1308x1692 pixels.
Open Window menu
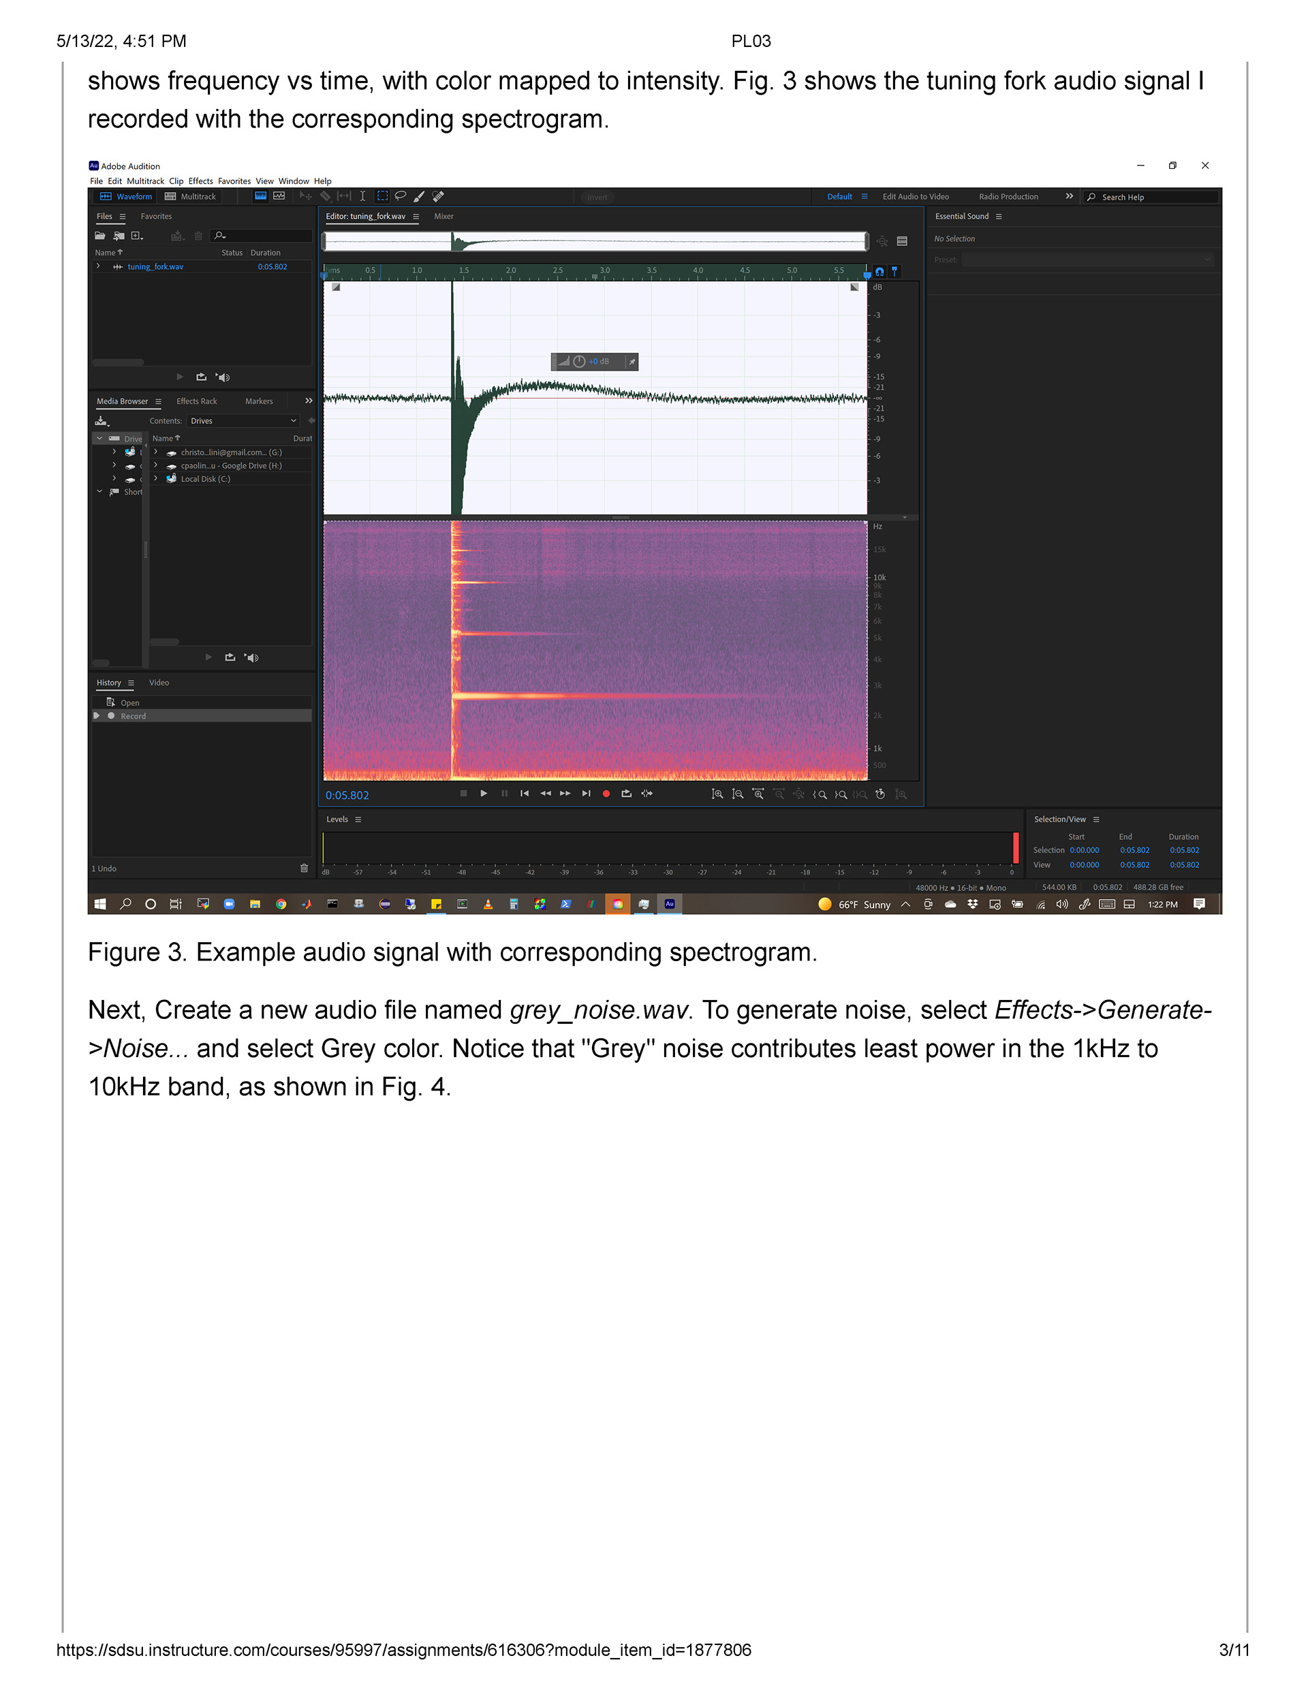click(294, 181)
